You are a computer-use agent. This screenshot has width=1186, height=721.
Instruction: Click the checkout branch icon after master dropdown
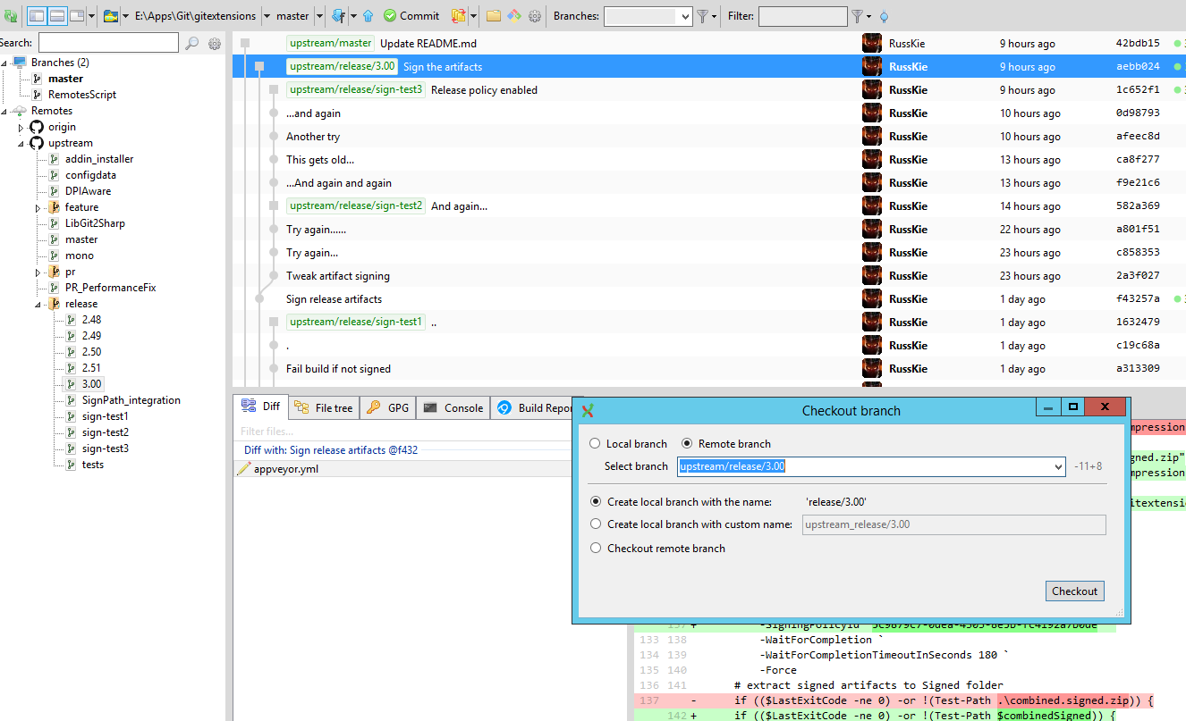tap(337, 15)
